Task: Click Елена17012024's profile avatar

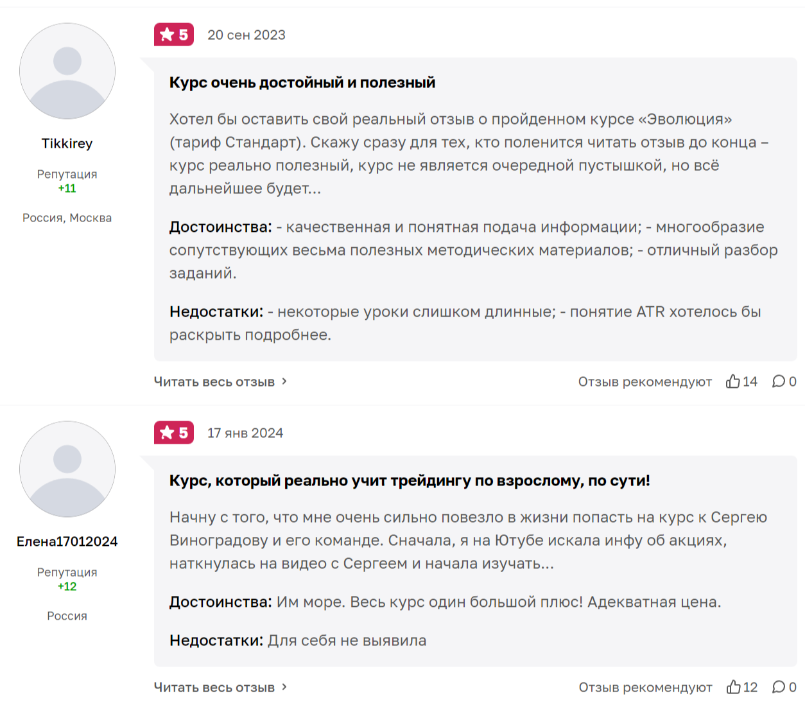Action: pos(67,469)
